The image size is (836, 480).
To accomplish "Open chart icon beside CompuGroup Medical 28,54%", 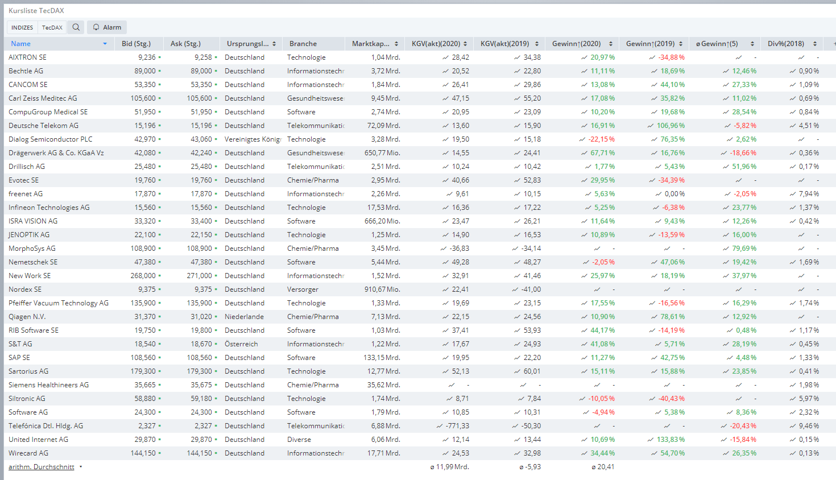I will click(x=726, y=112).
